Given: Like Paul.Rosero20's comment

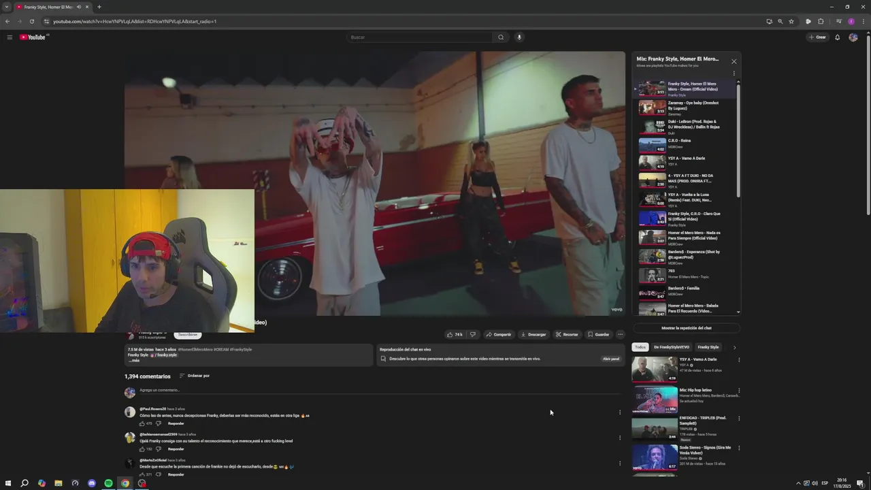Looking at the screenshot, I should 142,423.
